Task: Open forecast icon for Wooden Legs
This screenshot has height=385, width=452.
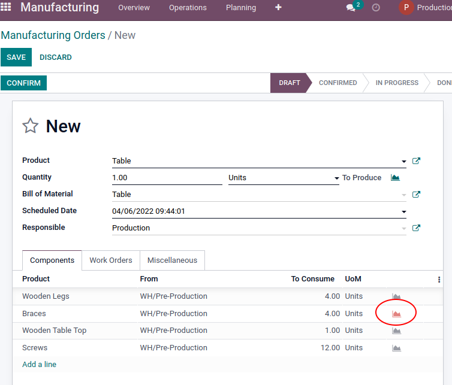Action: tap(396, 296)
